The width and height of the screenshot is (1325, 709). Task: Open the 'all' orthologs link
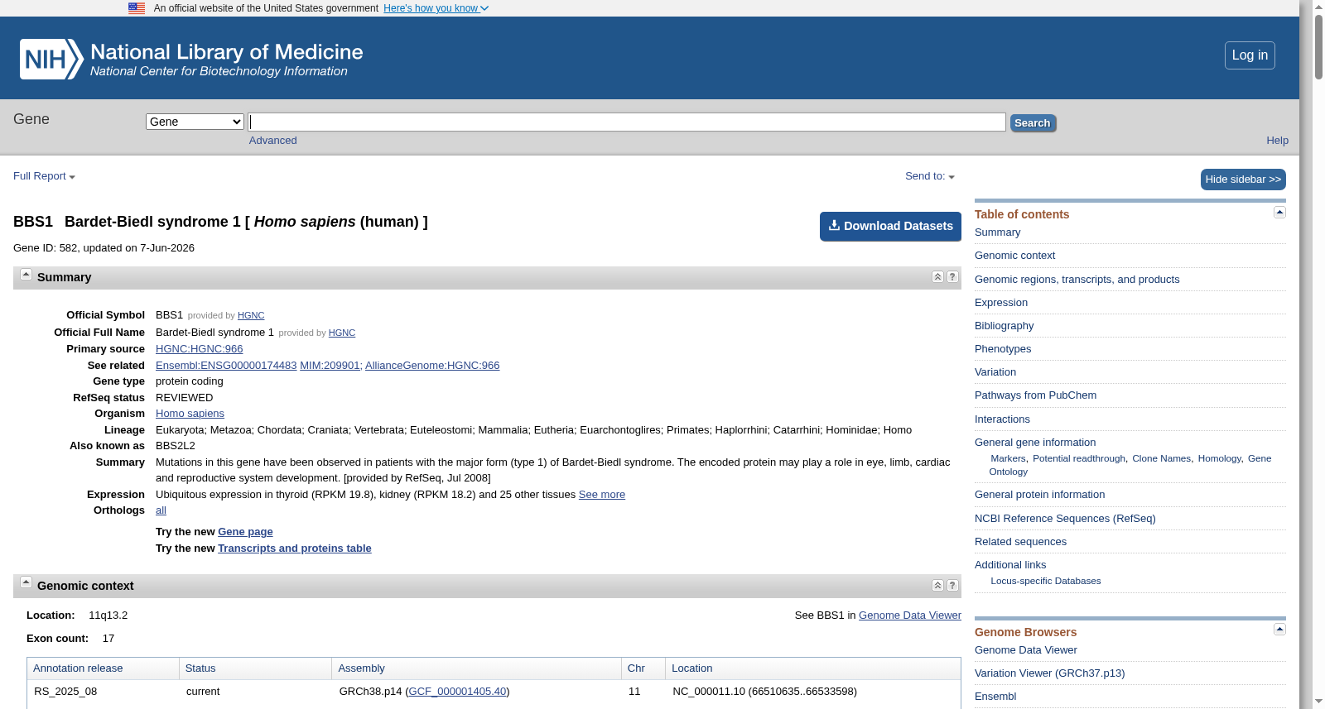pyautogui.click(x=161, y=510)
